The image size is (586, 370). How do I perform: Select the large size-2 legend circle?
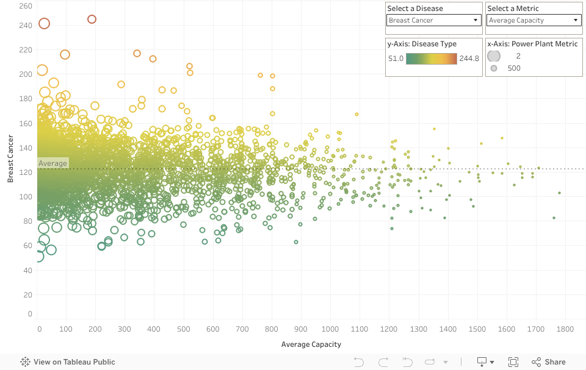click(x=494, y=56)
